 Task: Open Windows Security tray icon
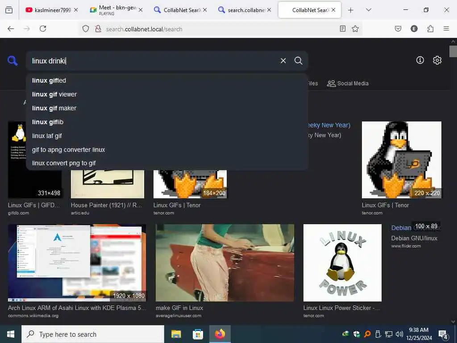click(357, 334)
